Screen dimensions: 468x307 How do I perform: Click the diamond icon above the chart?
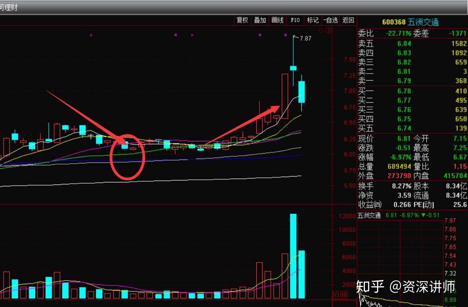tap(321, 31)
